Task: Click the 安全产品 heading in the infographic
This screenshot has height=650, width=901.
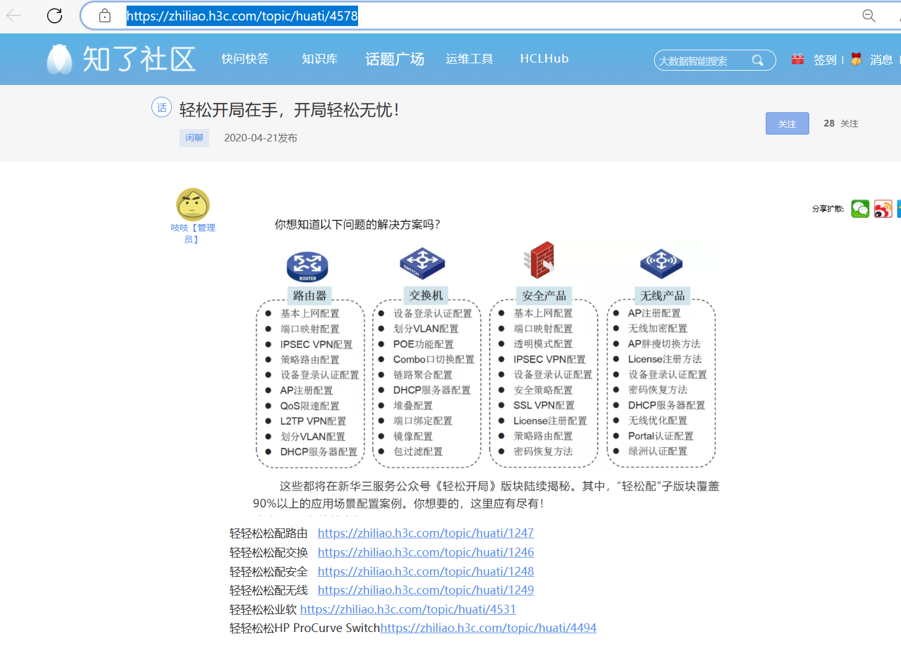Action: click(x=544, y=296)
